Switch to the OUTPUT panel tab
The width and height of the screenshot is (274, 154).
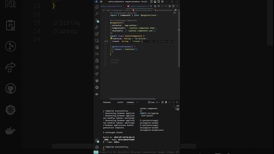[x=120, y=102]
